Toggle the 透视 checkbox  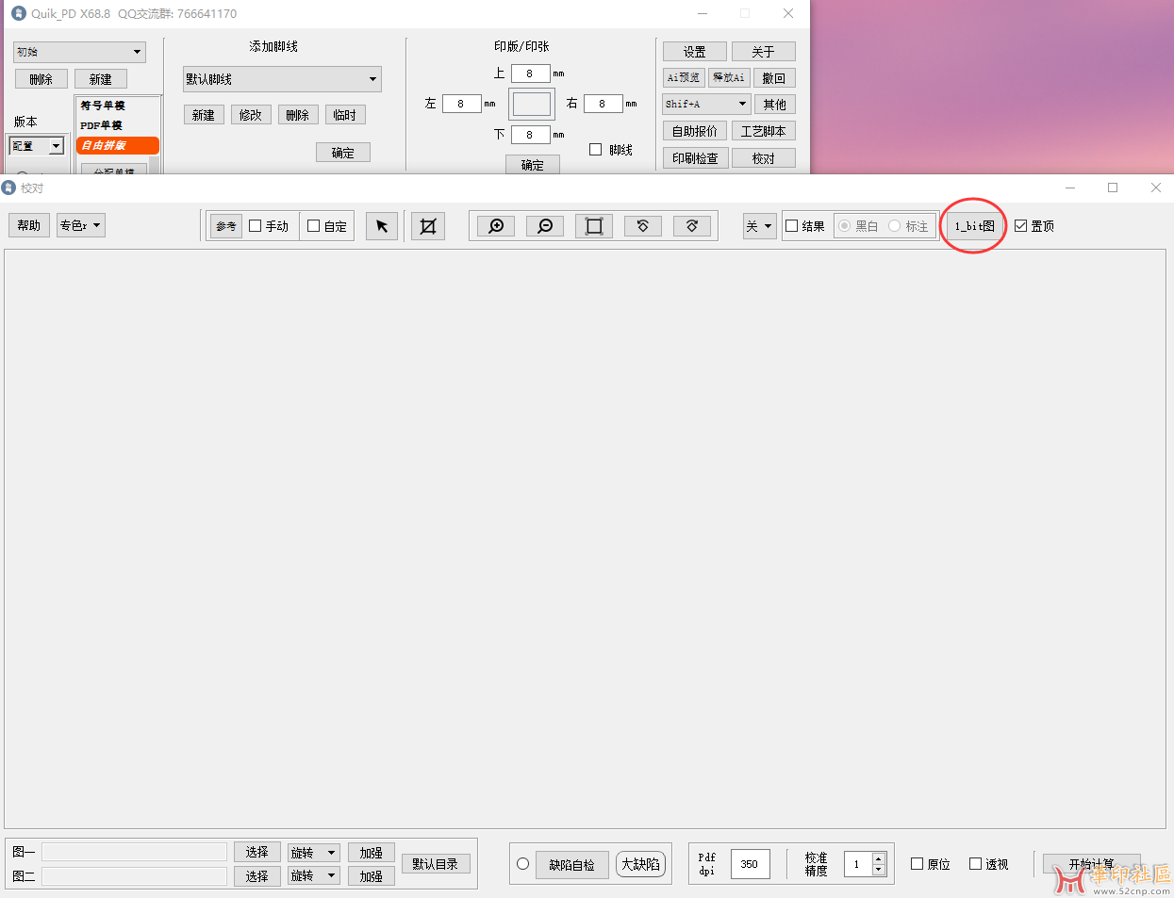pyautogui.click(x=976, y=864)
